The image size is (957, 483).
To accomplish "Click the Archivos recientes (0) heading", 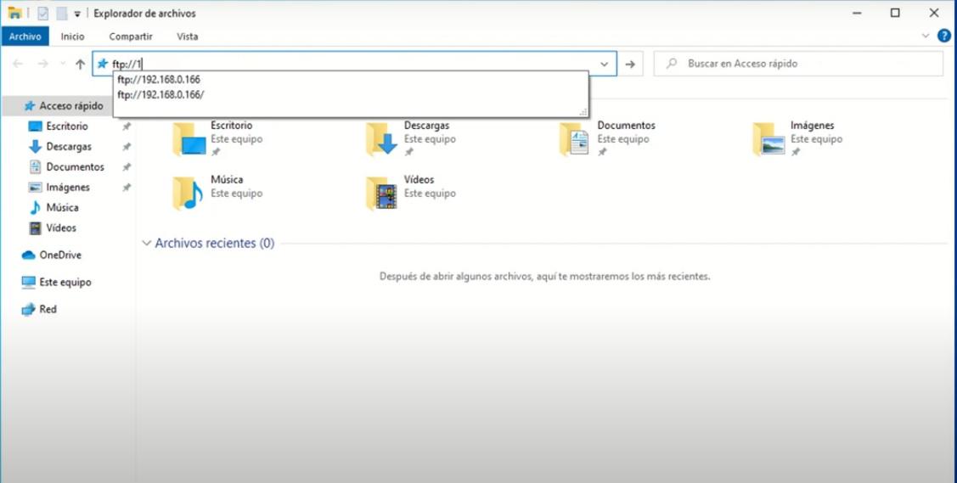I will pyautogui.click(x=215, y=244).
